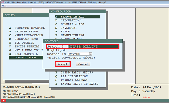Select GENERAL & A/C option
Viewport: 170px width, 103px height.
[73, 24]
